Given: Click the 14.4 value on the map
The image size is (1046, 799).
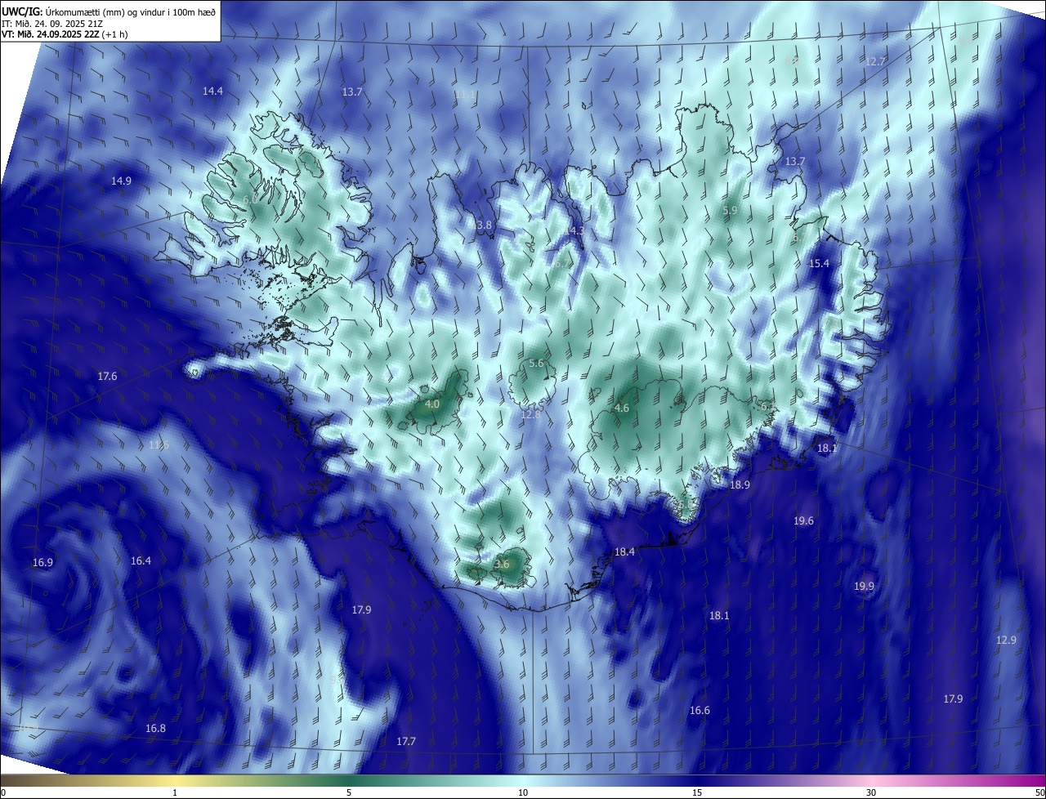Looking at the screenshot, I should (212, 92).
